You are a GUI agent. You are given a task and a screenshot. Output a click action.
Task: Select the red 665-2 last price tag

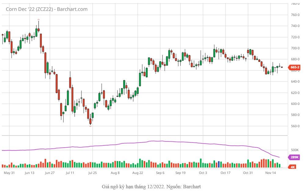pyautogui.click(x=294, y=67)
